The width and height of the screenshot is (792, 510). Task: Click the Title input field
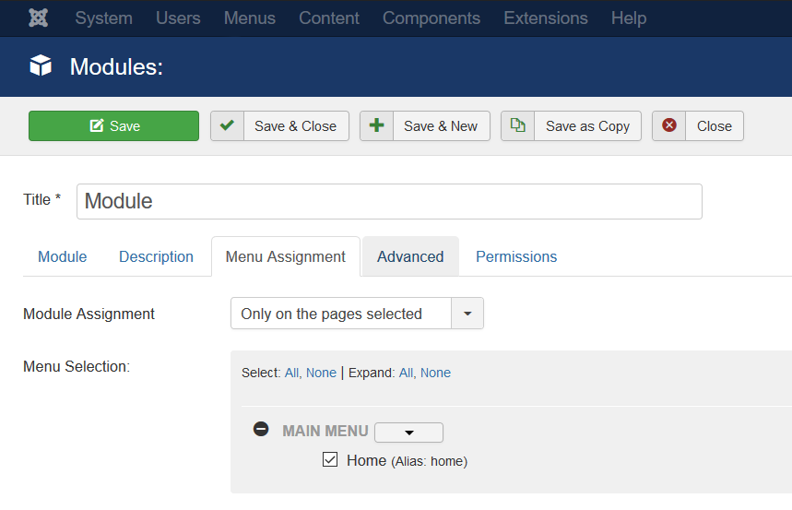(388, 201)
